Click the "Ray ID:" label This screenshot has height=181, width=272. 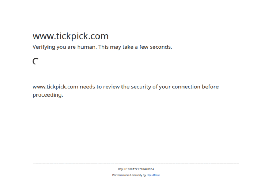point(122,169)
